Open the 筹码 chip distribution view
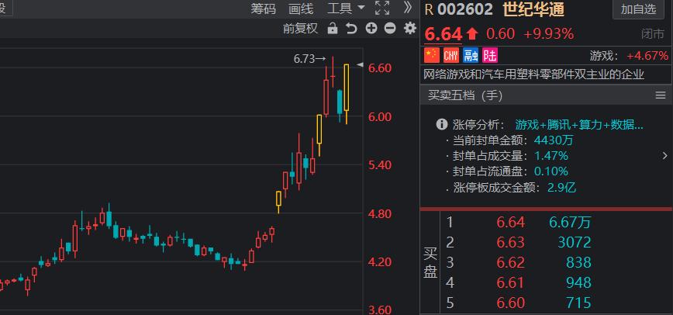Image resolution: width=673 pixels, height=315 pixels. point(263,9)
